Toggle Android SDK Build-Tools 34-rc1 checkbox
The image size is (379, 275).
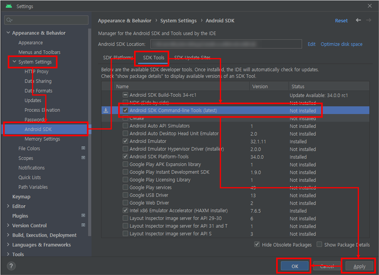tap(126, 94)
